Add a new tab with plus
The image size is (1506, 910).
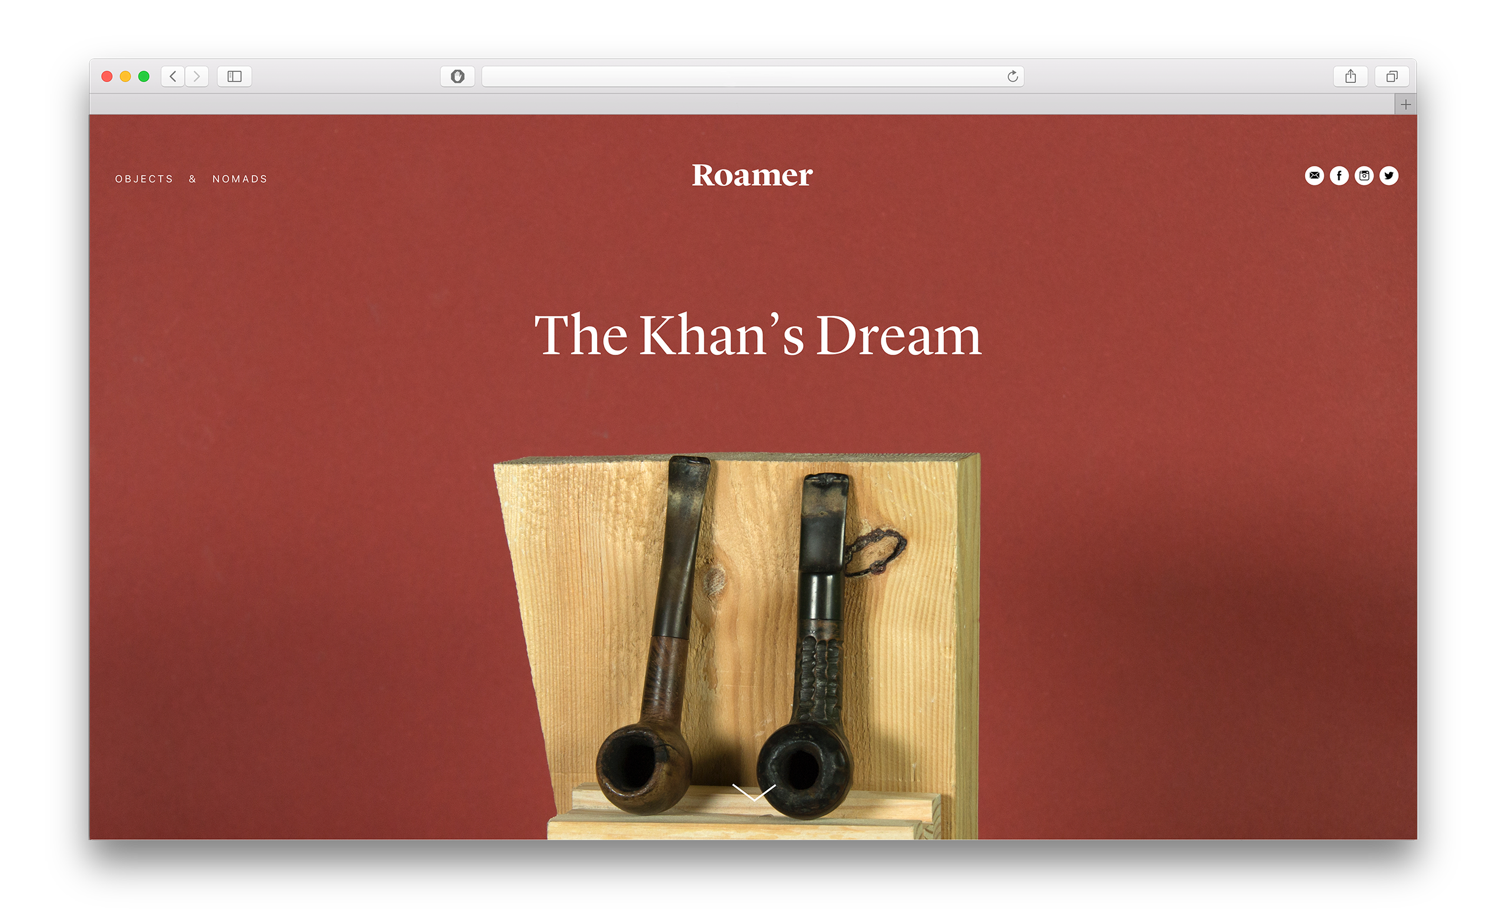pyautogui.click(x=1406, y=105)
